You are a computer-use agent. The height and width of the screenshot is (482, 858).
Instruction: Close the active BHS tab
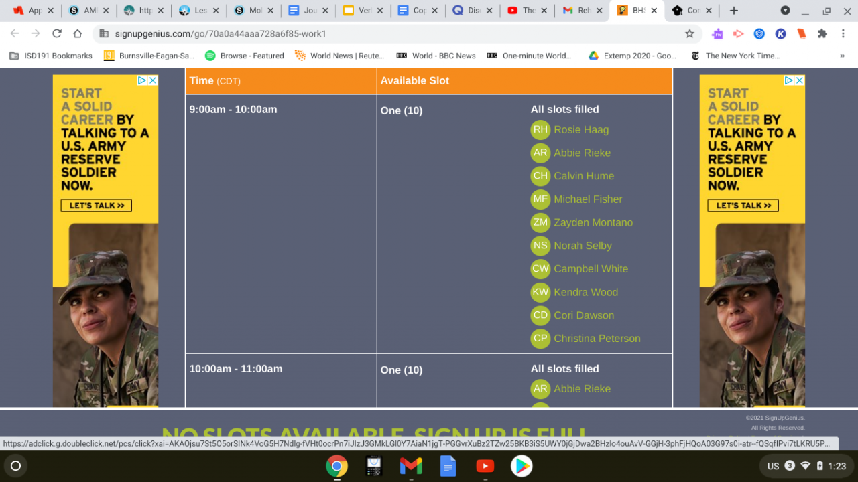coord(654,11)
